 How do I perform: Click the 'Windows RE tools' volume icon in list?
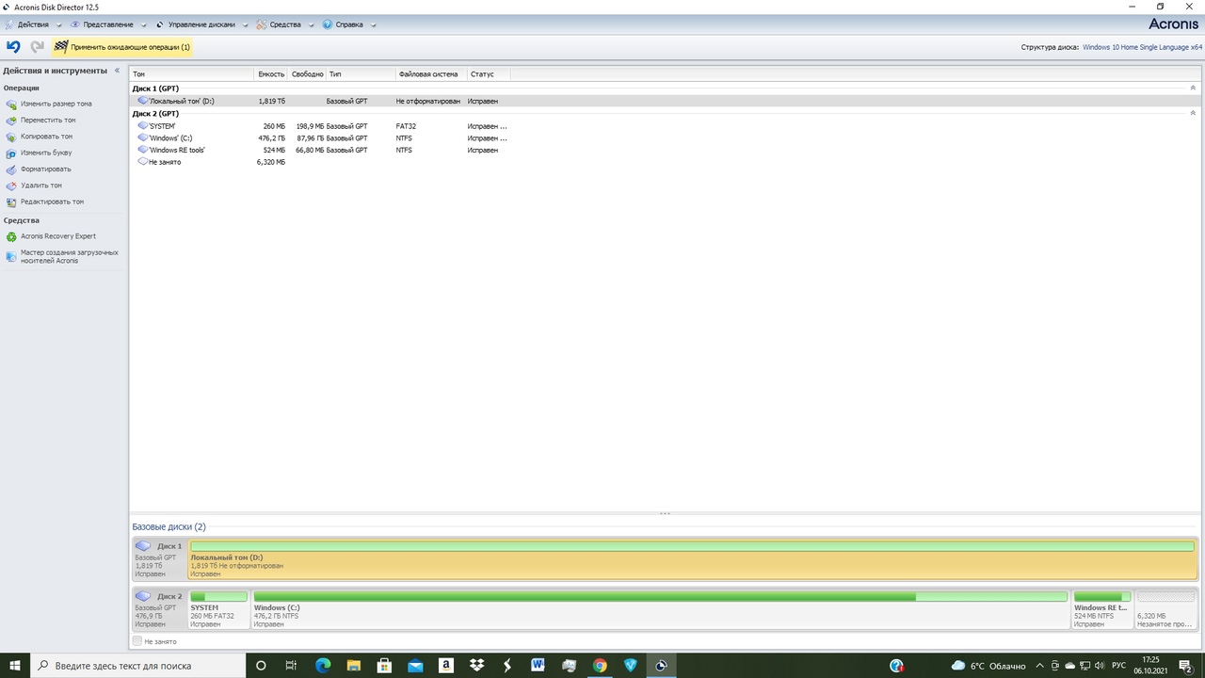pos(142,150)
